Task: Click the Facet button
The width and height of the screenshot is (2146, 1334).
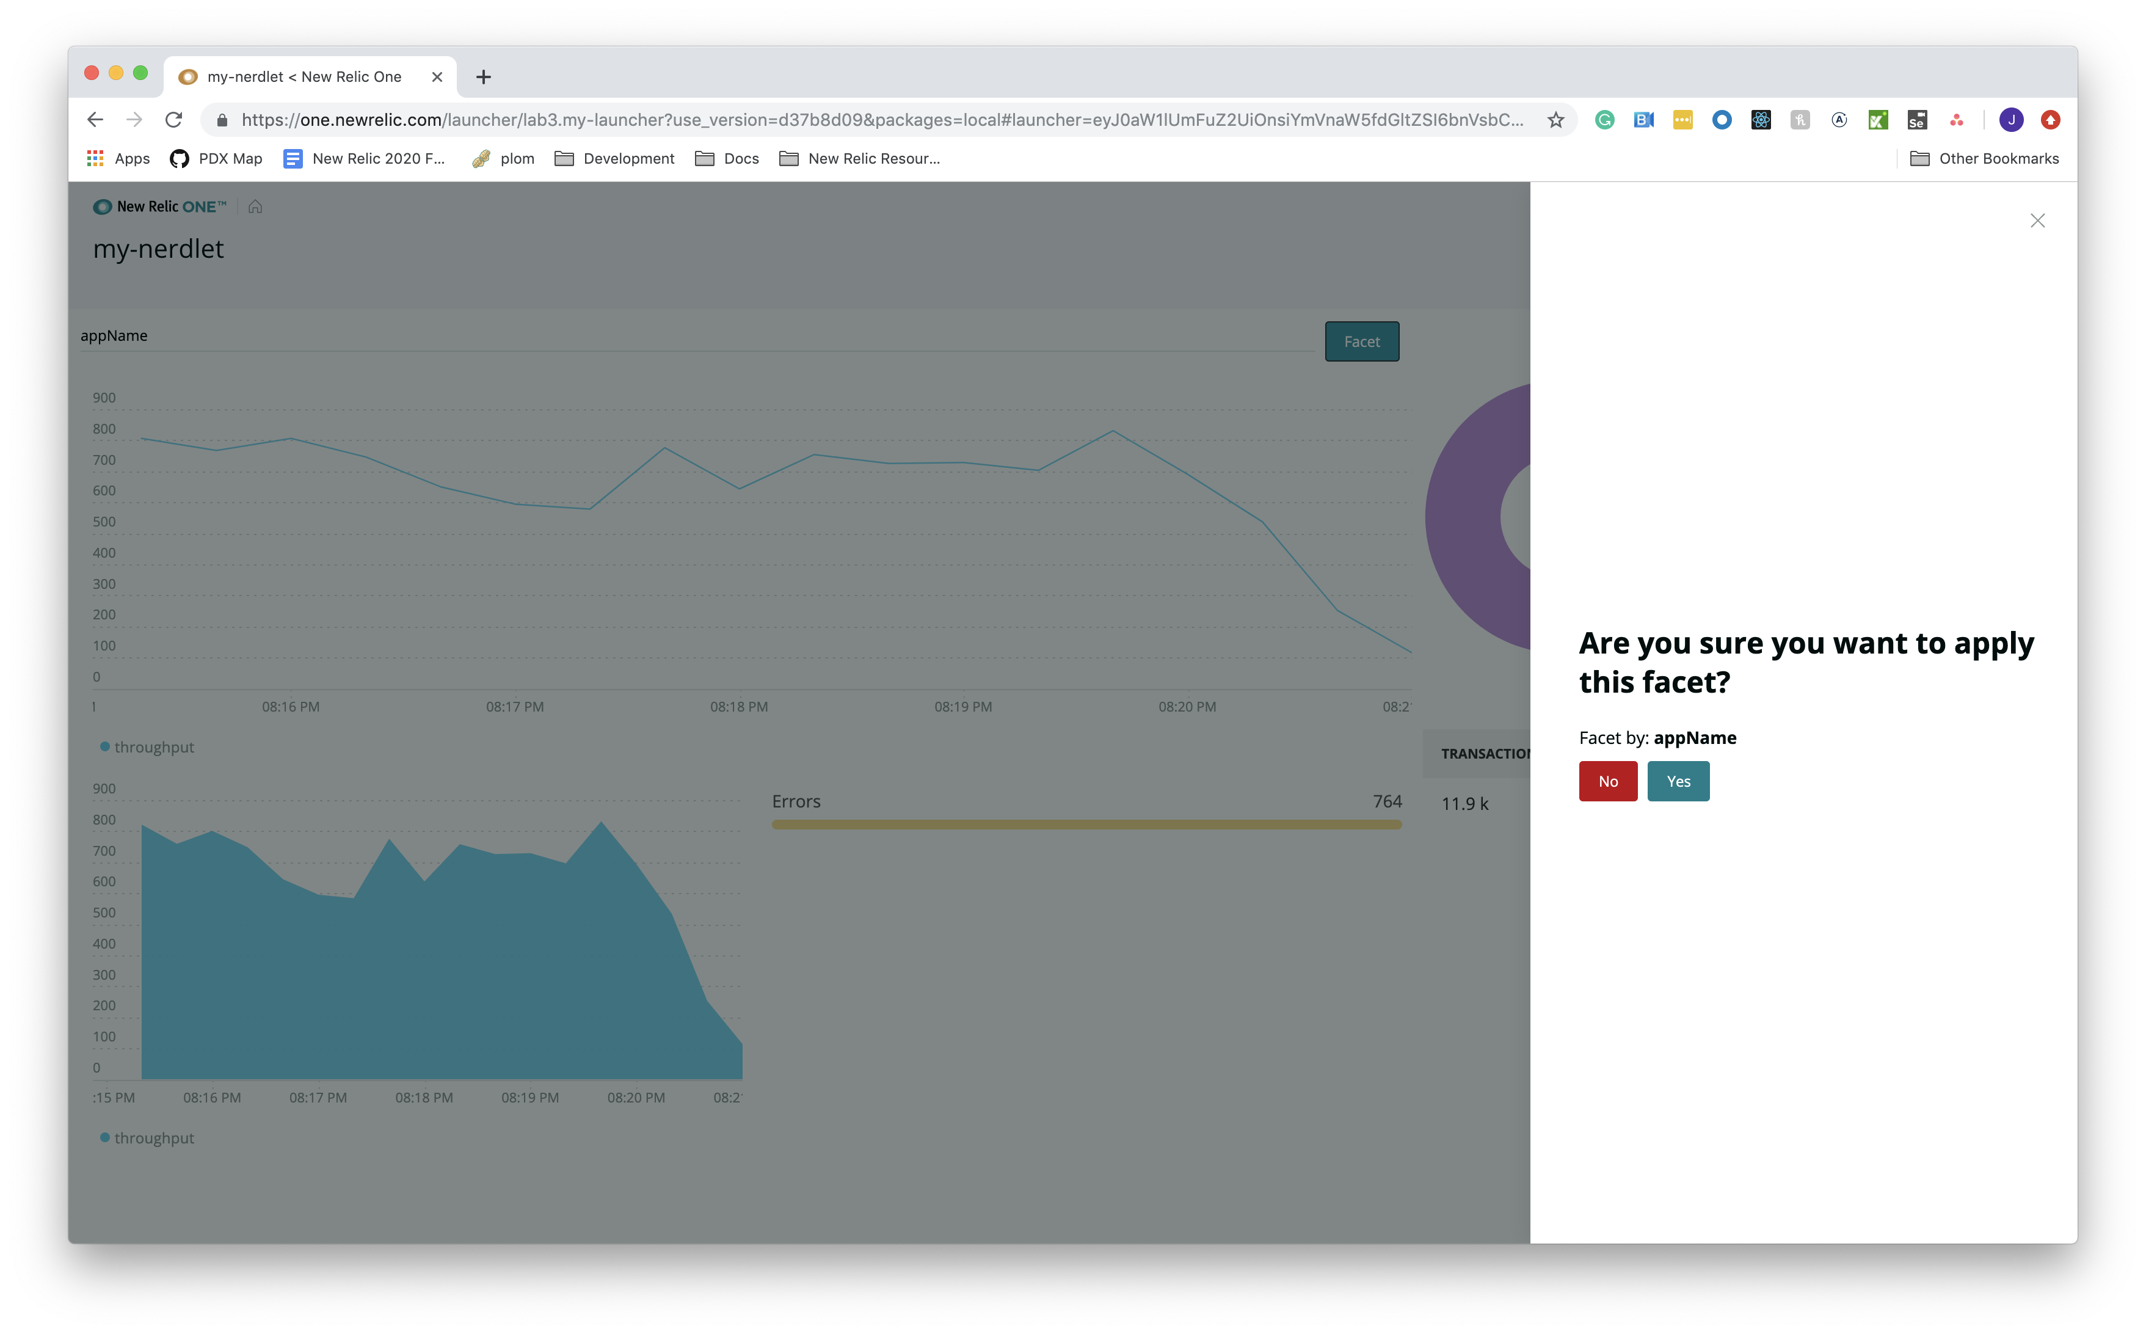Action: point(1361,341)
